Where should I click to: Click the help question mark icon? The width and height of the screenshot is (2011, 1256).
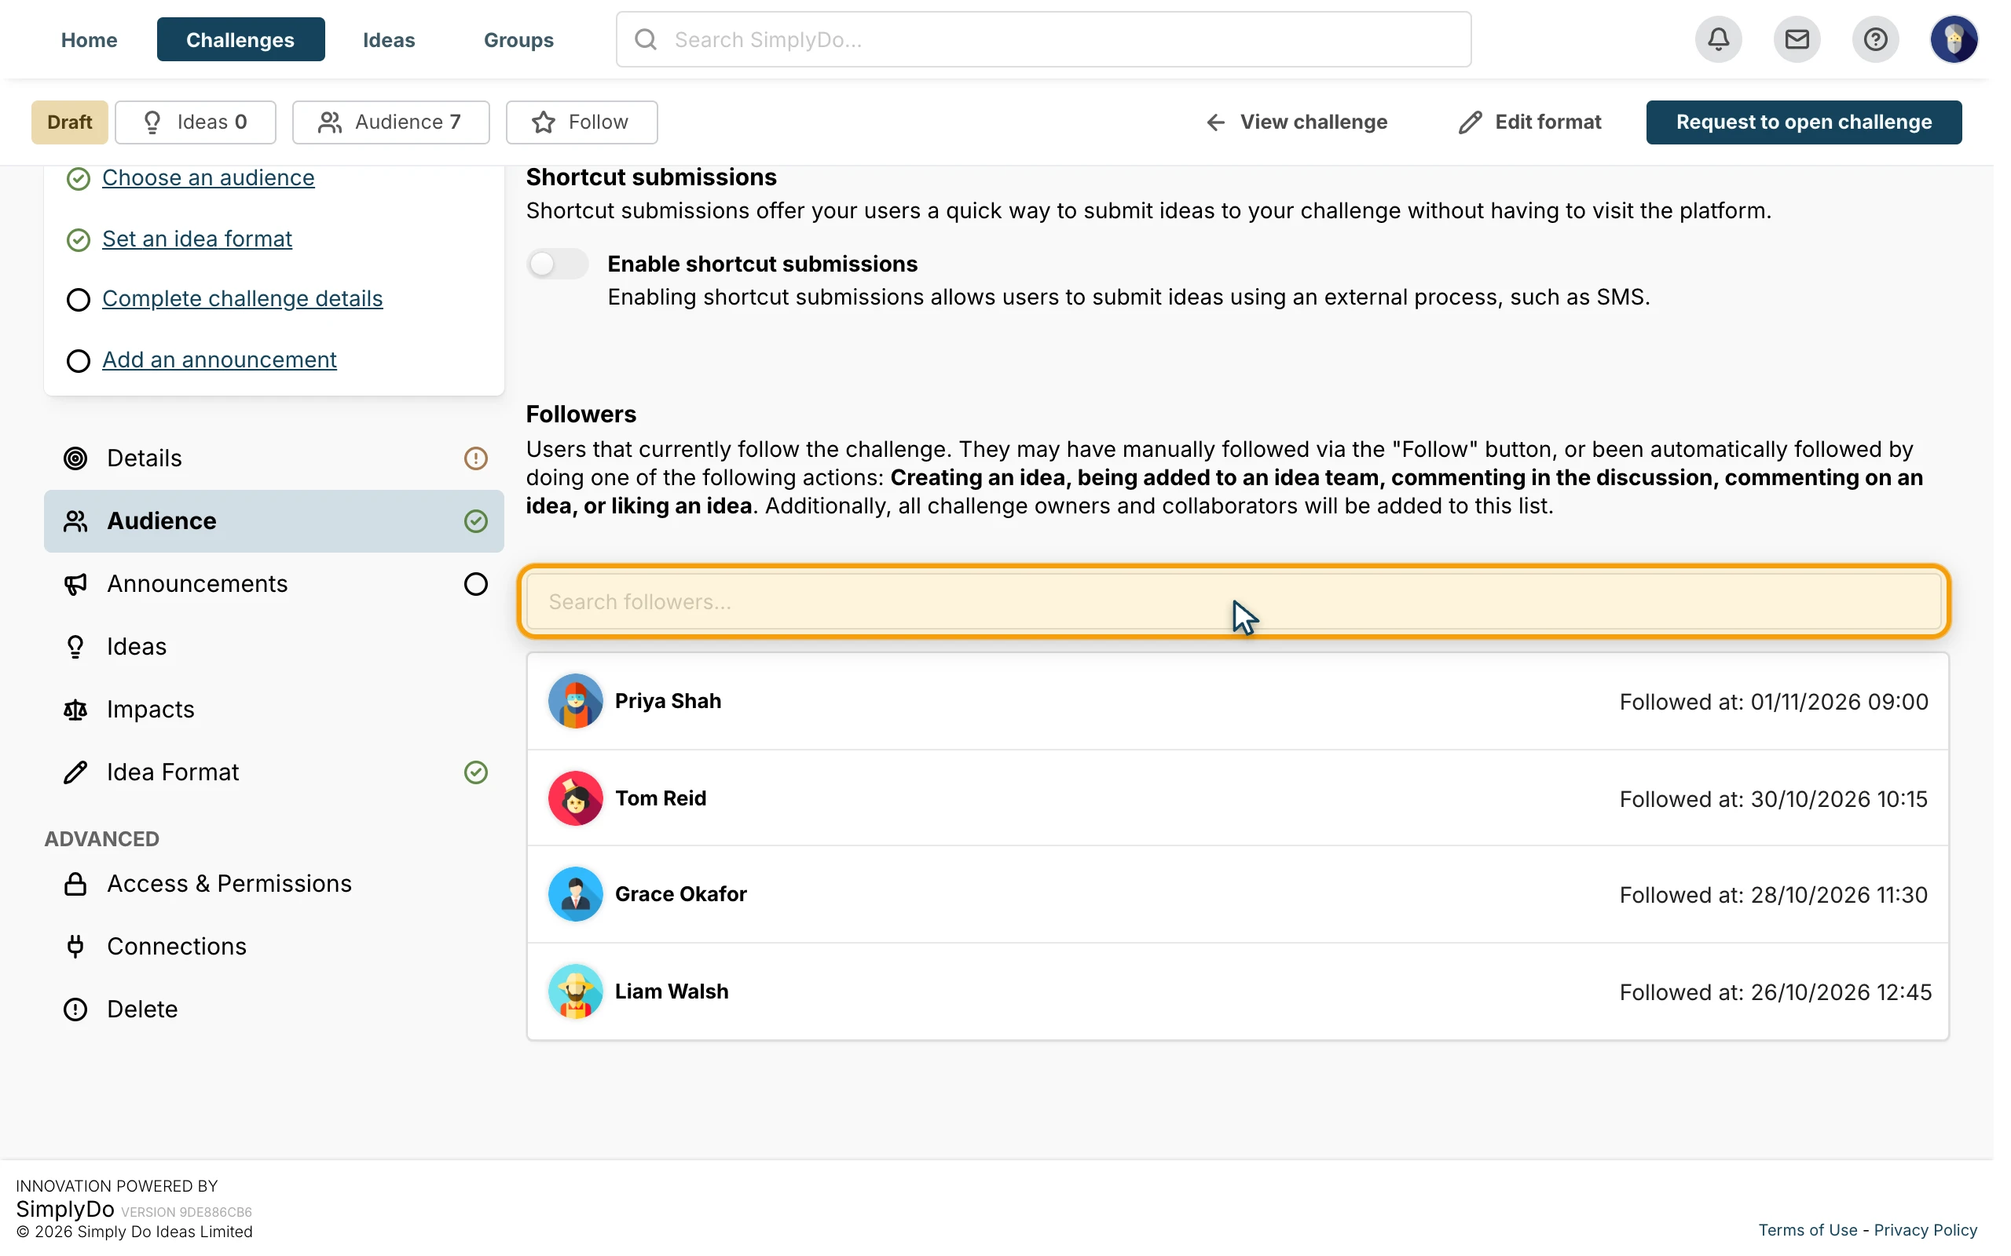(x=1876, y=39)
